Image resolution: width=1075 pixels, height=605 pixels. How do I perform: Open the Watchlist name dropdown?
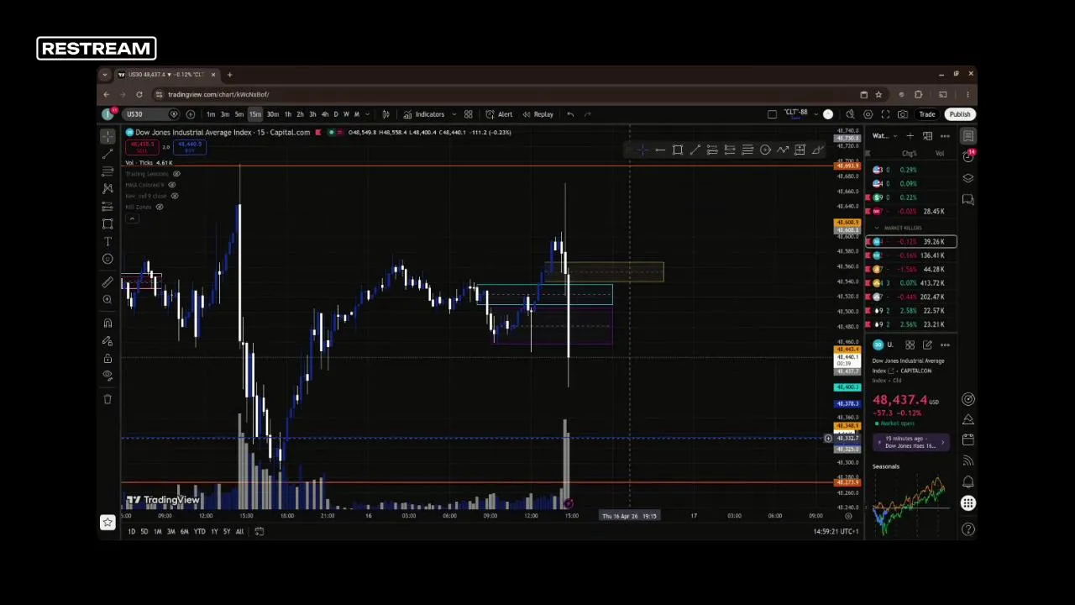tap(884, 136)
